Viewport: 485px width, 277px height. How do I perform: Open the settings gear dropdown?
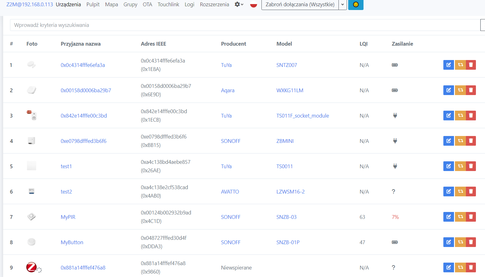click(239, 4)
